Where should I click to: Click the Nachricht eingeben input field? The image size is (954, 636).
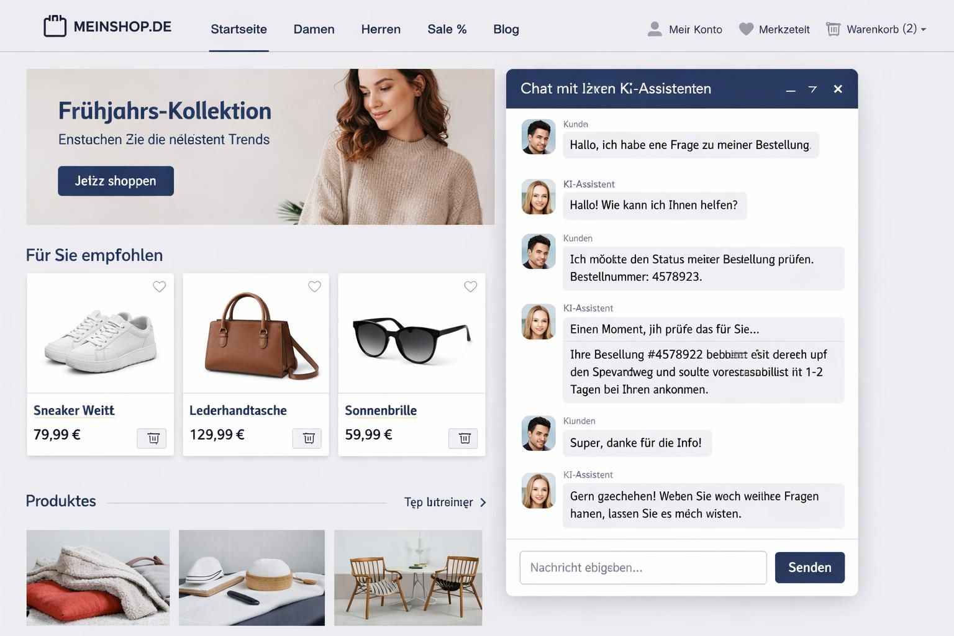(643, 567)
